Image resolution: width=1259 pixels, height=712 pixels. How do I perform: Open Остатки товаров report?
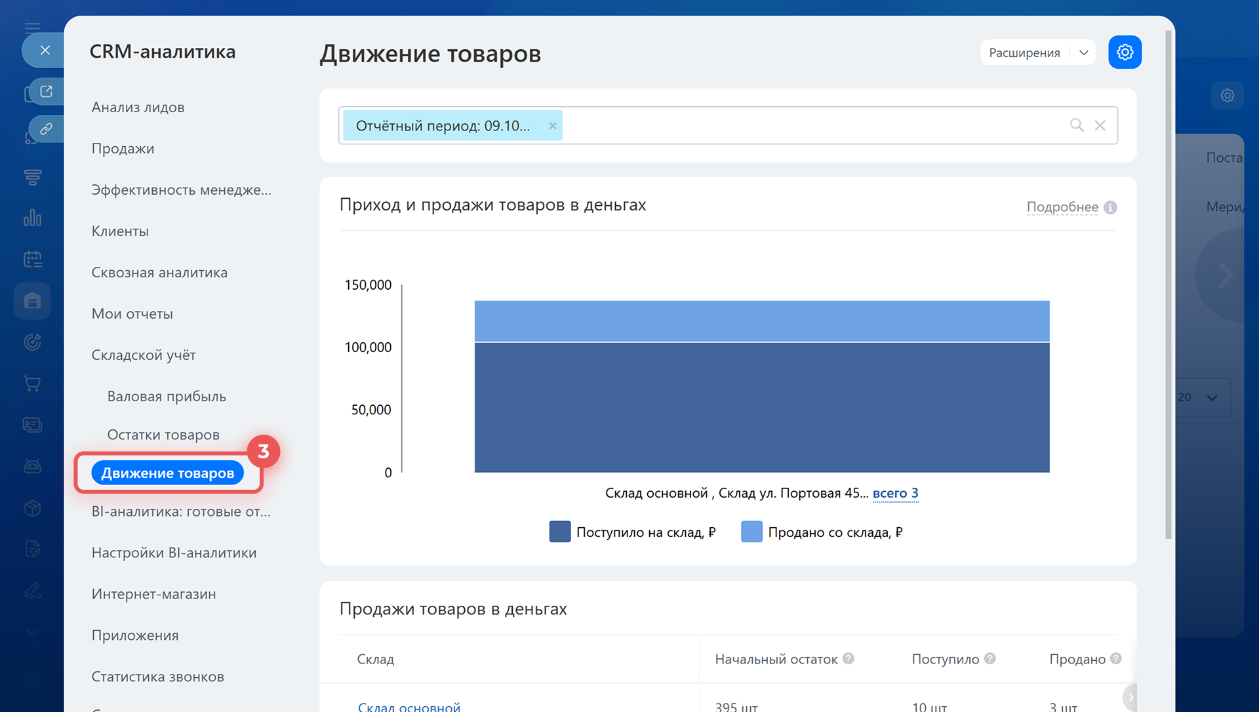(163, 435)
